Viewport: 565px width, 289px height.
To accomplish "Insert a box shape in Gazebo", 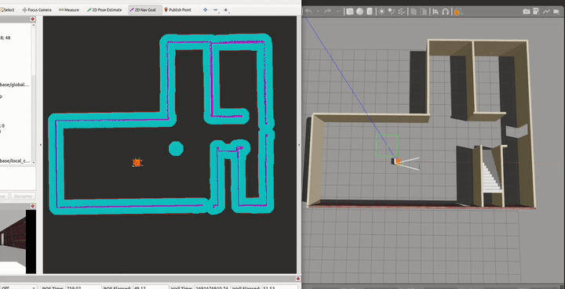I will [349, 12].
